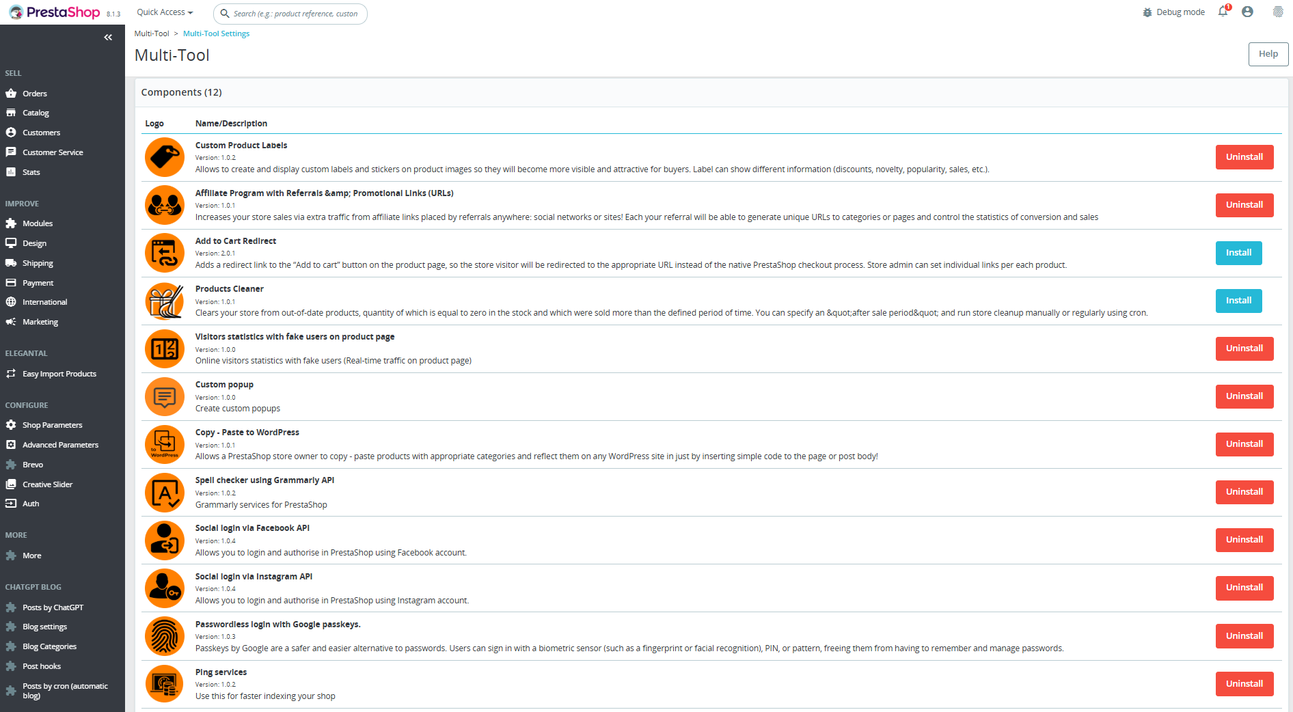Click the Catalog store icon in sidebar
Viewport: 1293px width, 712px height.
coord(11,113)
